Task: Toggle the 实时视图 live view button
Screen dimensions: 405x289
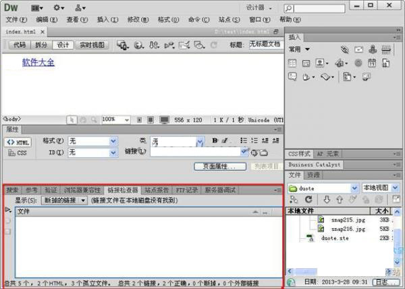Action: (92, 45)
